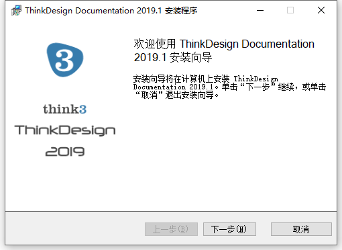342x250 pixels.
Task: Click the 欢迎使用 ThinkDesign Documentation heading
Action: pyautogui.click(x=224, y=50)
